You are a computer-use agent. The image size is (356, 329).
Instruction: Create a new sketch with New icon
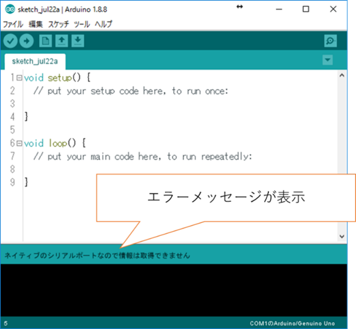45,41
